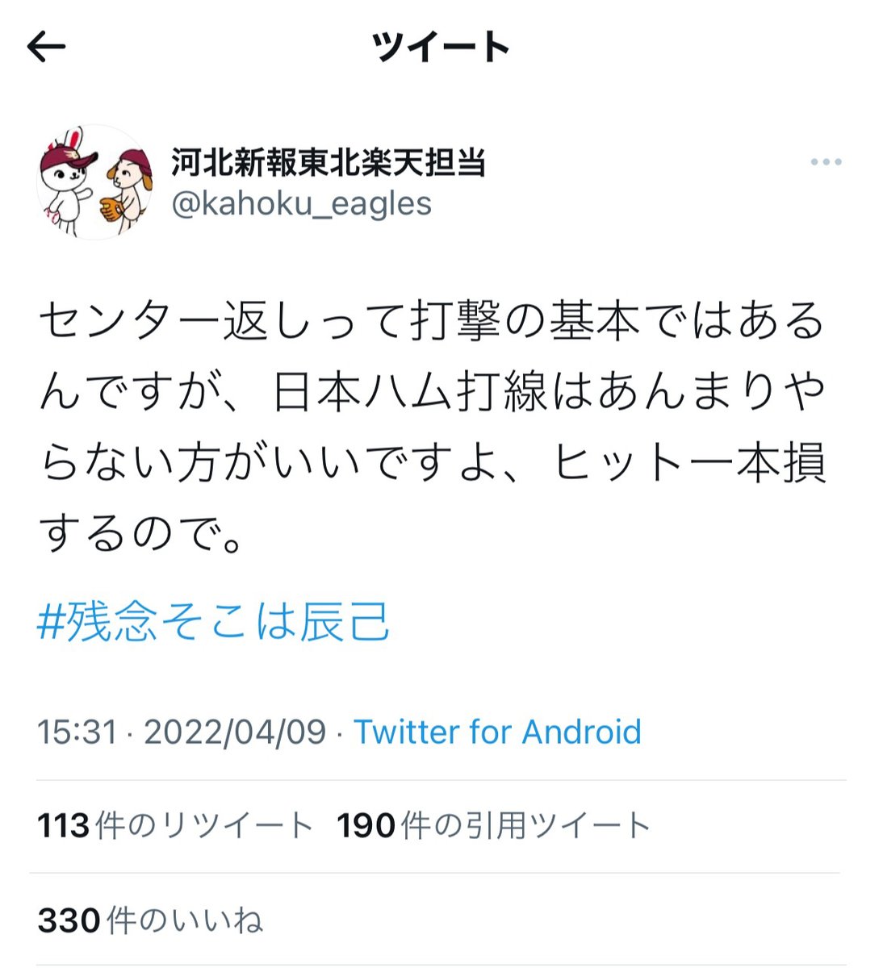The width and height of the screenshot is (883, 968).
Task: Tap the tweet body text
Action: 432,426
